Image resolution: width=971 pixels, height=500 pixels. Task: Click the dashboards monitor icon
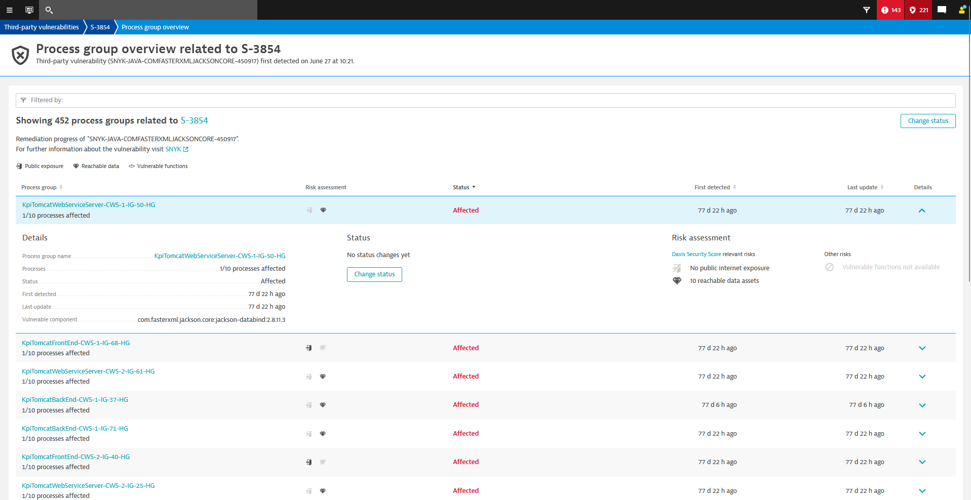click(x=29, y=10)
